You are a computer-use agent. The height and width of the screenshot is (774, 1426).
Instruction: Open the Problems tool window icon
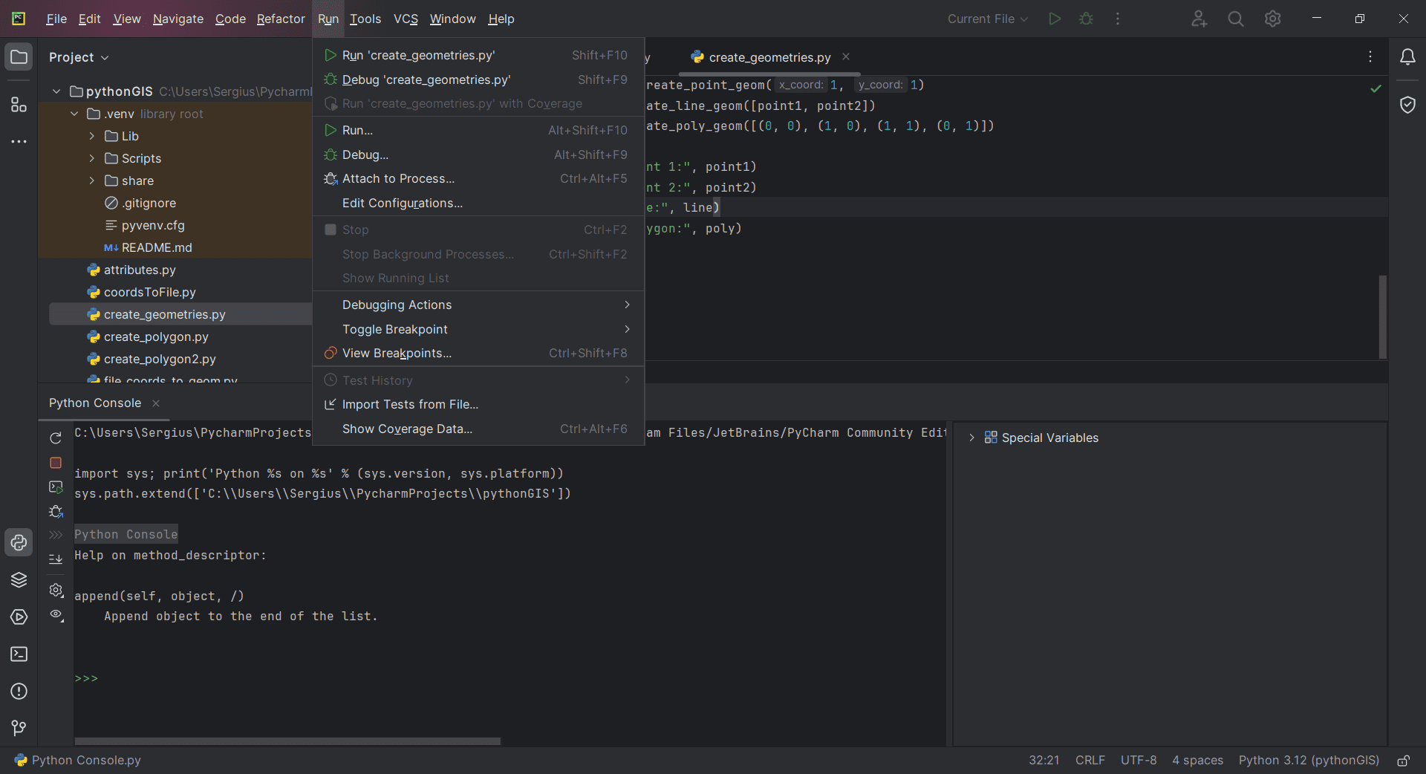pos(19,692)
